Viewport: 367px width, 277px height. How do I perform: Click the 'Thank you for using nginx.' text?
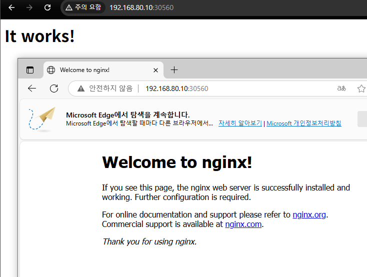pyautogui.click(x=149, y=241)
